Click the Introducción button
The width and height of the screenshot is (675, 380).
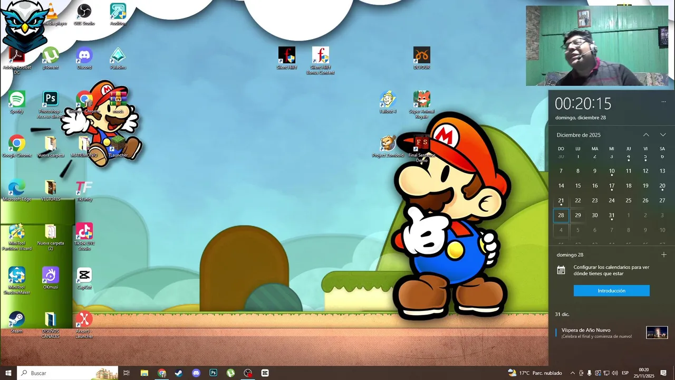612,291
